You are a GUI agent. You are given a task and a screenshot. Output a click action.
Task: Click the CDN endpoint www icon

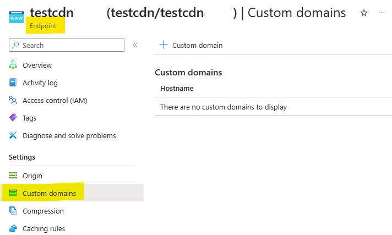[17, 17]
